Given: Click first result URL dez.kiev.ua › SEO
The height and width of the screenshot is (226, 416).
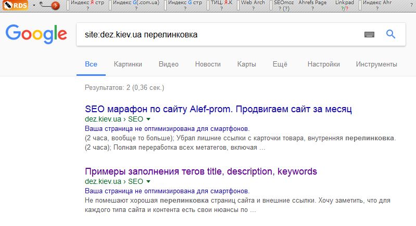Looking at the screenshot, I should (114, 119).
